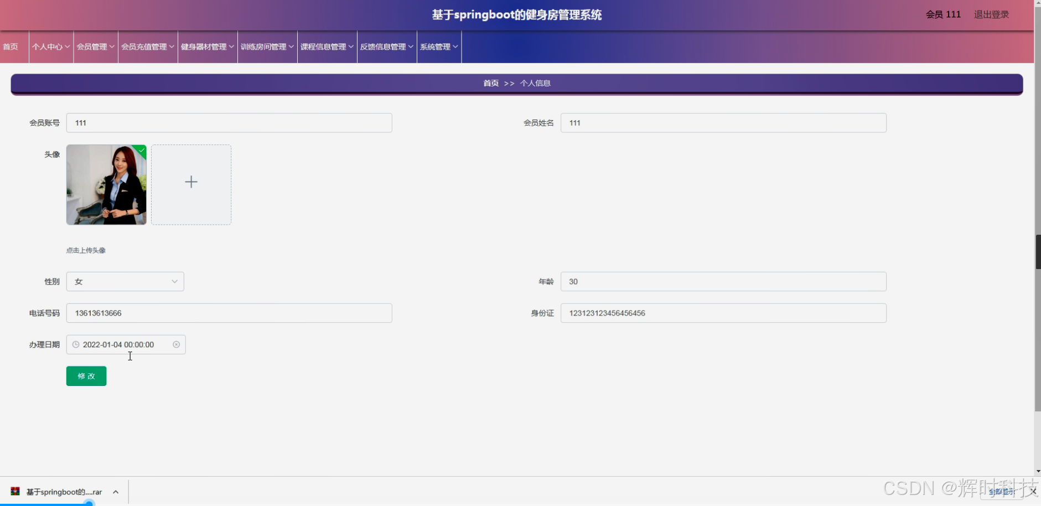Open the calendar via the clock icon in 办理日期
Image resolution: width=1041 pixels, height=506 pixels.
(x=75, y=344)
